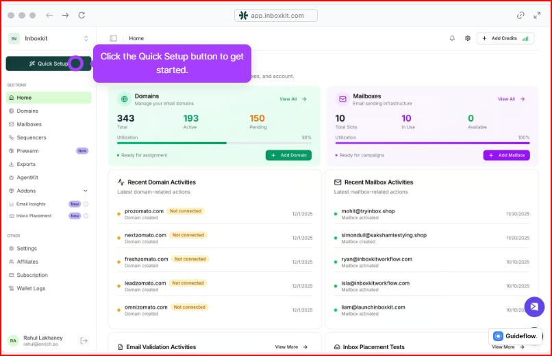Viewport: 552px width, 356px height.
Task: Click the Guideflow badge
Action: (516, 336)
